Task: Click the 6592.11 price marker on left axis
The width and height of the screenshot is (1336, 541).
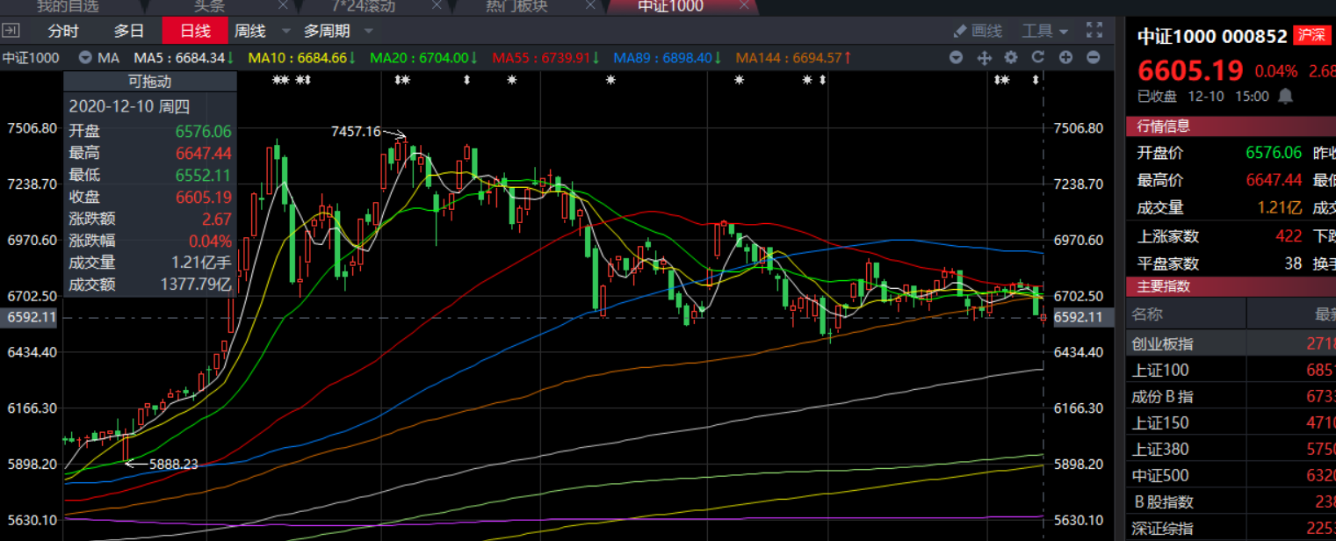Action: tap(28, 317)
